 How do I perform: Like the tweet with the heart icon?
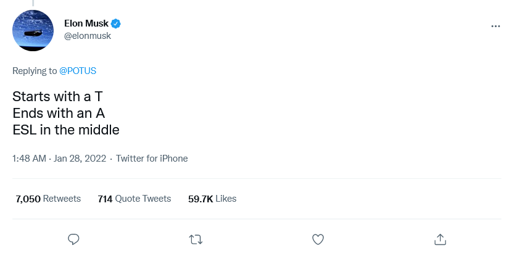point(318,238)
